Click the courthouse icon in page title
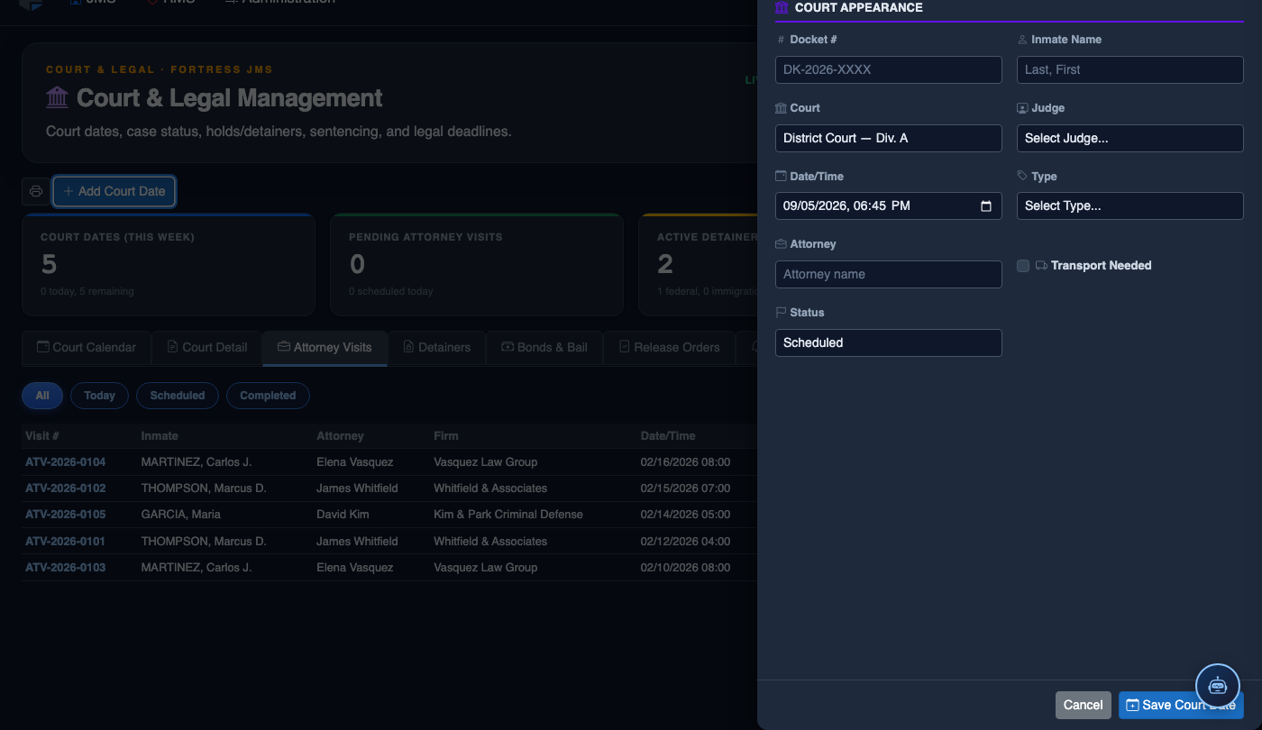The height and width of the screenshot is (730, 1262). point(57,97)
